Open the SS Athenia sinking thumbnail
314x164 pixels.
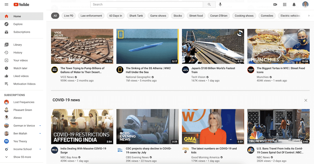click(148, 46)
